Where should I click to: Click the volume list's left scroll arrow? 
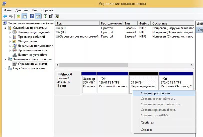click(57, 65)
